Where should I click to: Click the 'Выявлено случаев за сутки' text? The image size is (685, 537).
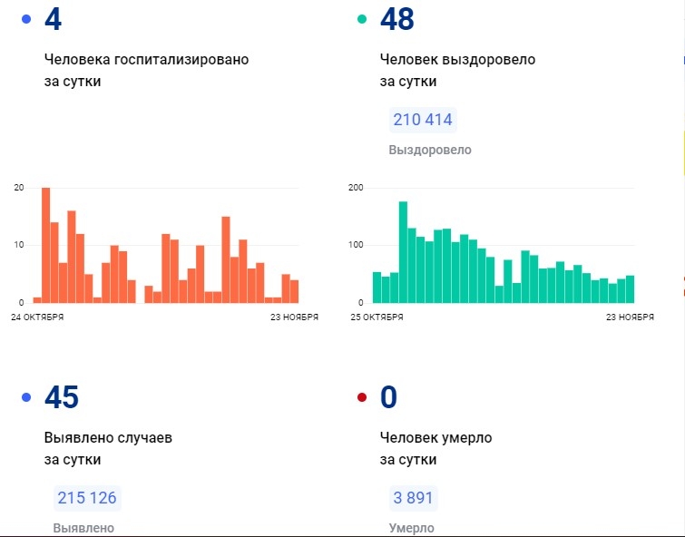click(108, 448)
